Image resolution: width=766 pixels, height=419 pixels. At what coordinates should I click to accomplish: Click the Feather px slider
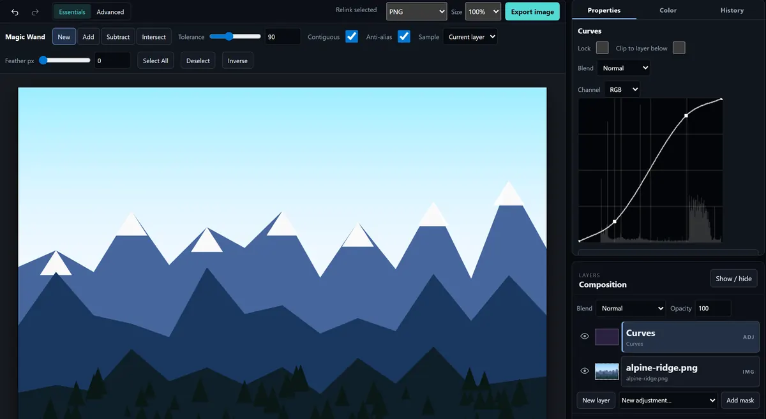pos(65,60)
